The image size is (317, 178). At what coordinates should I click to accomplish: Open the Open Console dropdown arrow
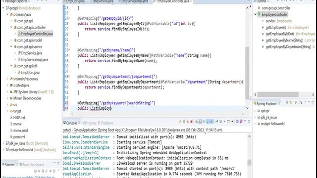point(232,122)
